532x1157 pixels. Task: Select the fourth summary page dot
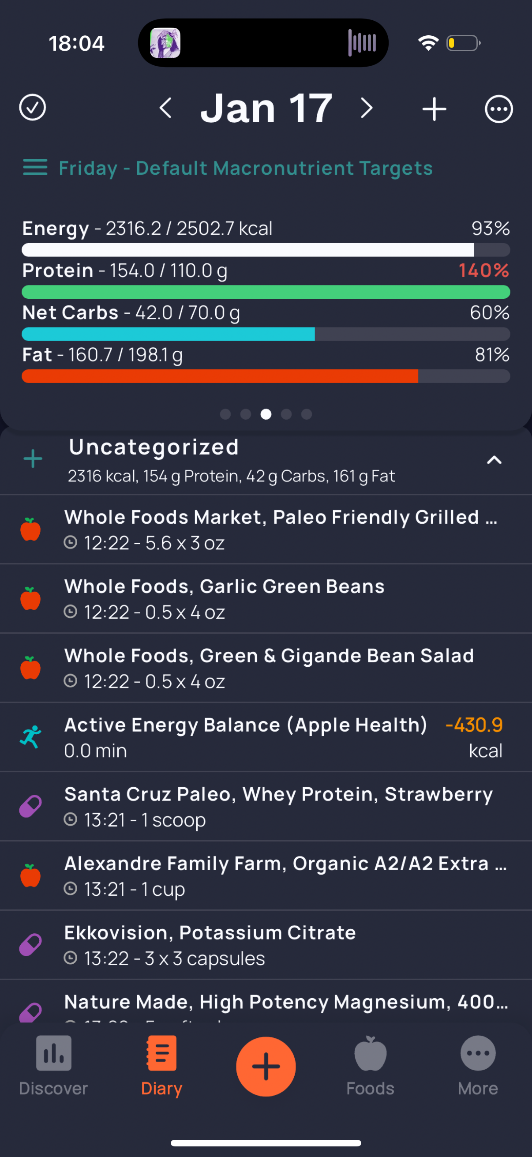tap(286, 414)
